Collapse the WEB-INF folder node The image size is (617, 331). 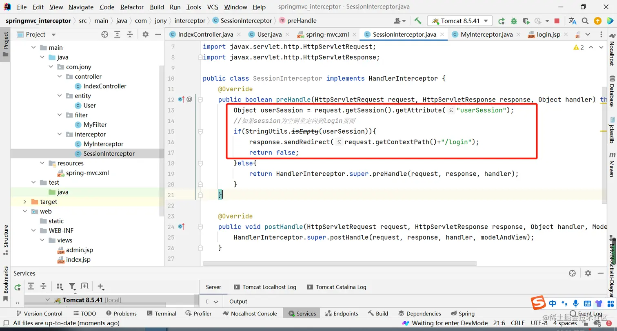33,231
